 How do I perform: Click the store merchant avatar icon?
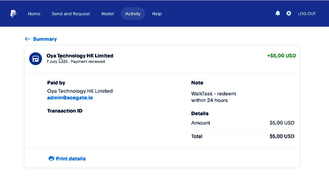tap(35, 59)
